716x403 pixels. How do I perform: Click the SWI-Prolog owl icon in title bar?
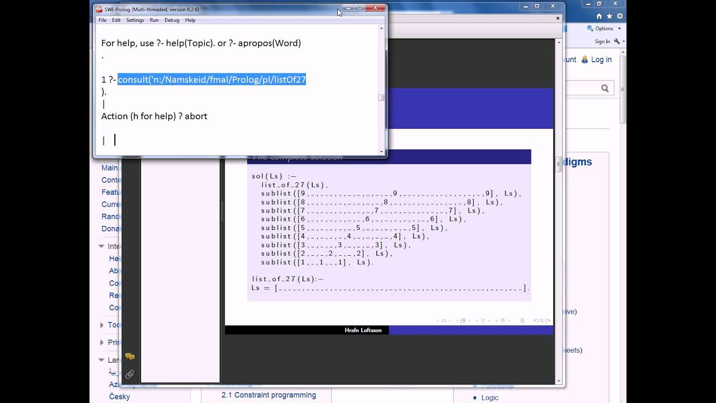[100, 10]
